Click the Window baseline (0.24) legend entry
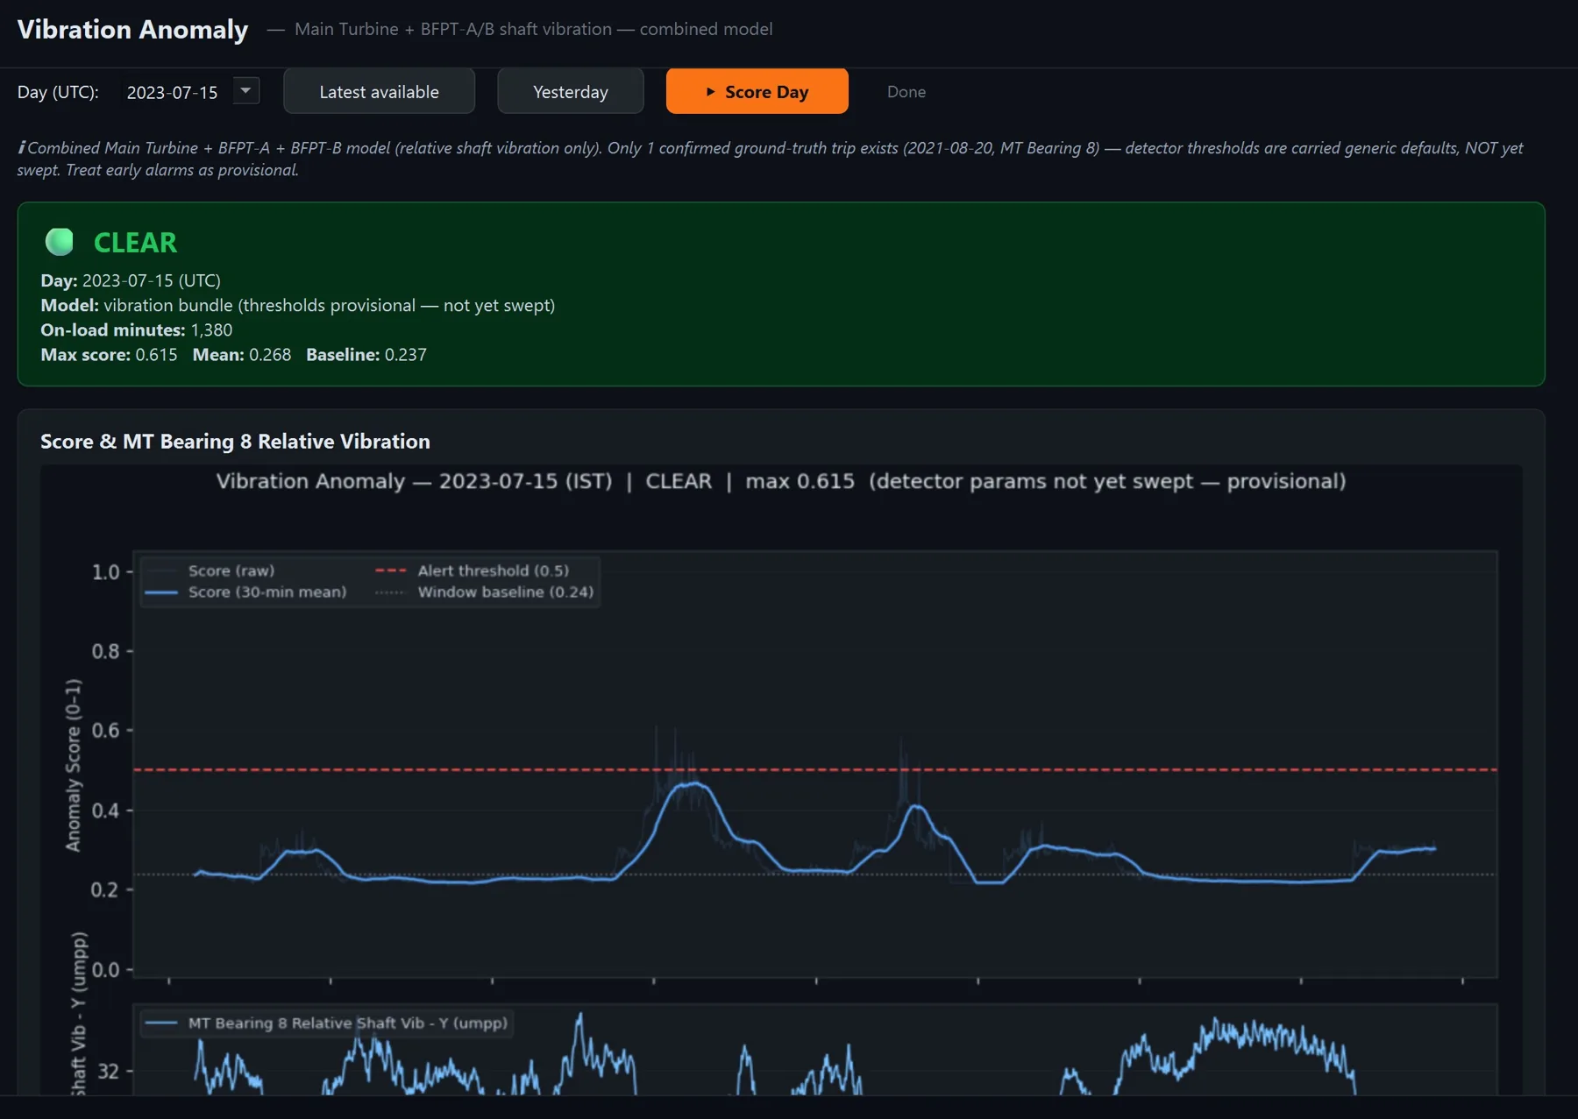This screenshot has height=1119, width=1578. tap(484, 592)
